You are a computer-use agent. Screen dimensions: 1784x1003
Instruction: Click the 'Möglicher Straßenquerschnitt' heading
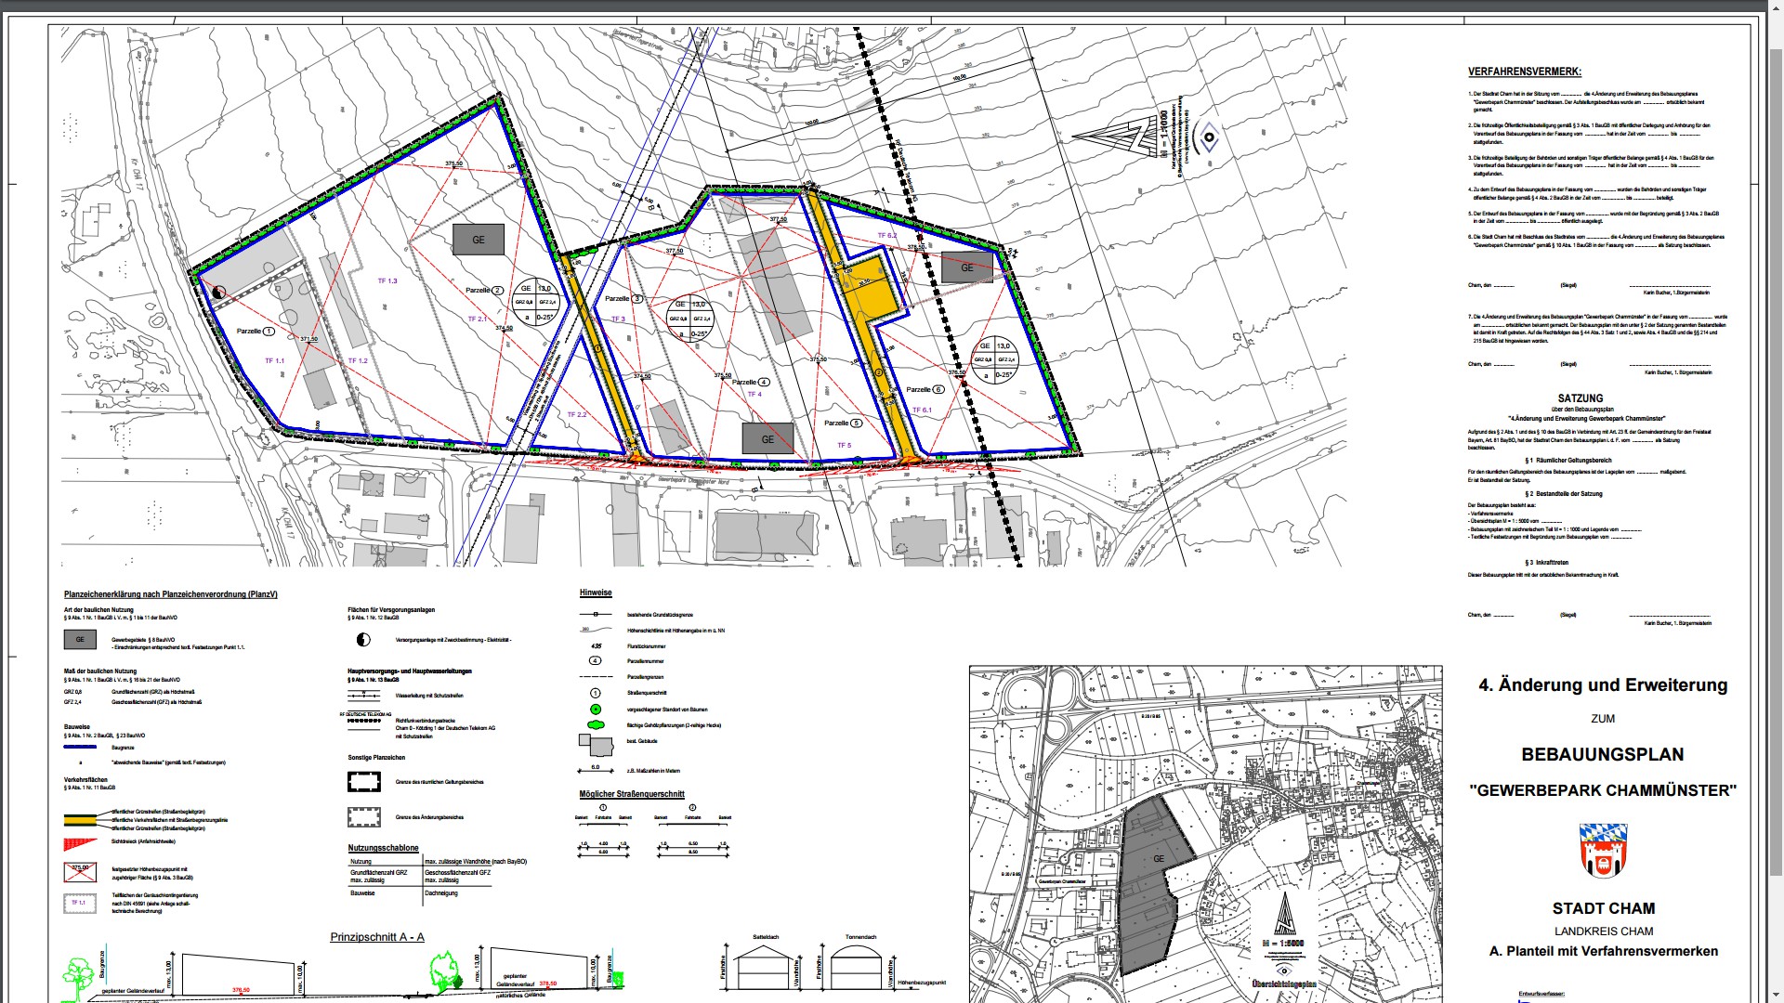[632, 794]
